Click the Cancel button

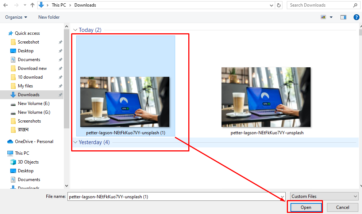[x=343, y=207]
